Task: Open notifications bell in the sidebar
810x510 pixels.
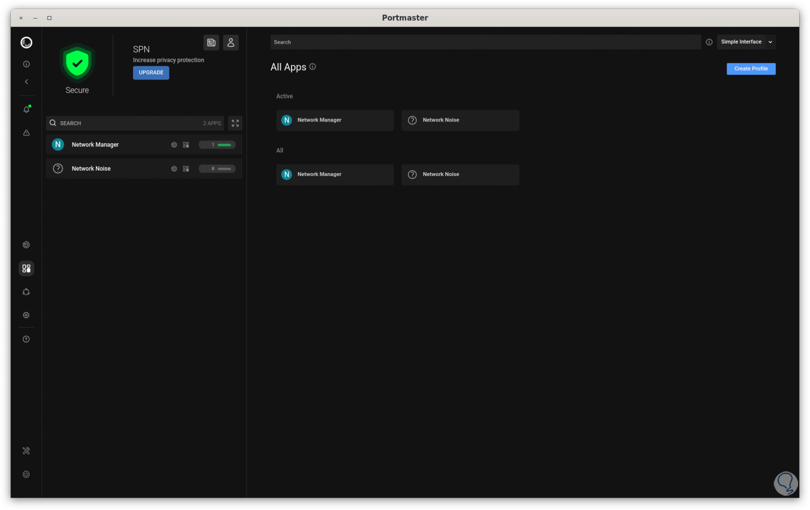Action: click(x=27, y=109)
